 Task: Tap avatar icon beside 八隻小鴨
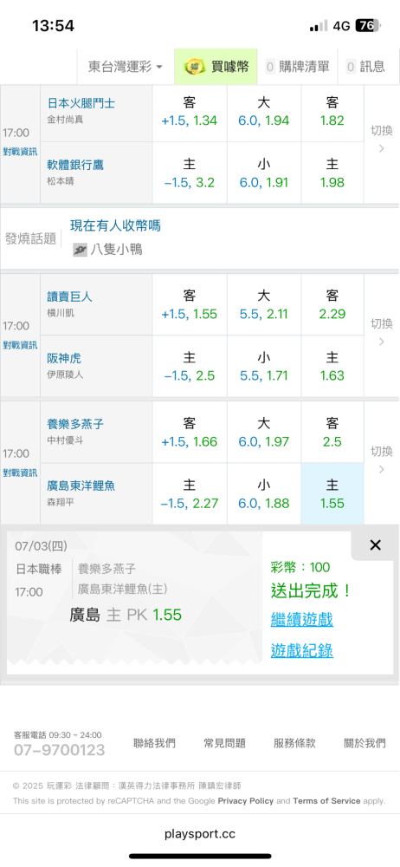tap(80, 250)
